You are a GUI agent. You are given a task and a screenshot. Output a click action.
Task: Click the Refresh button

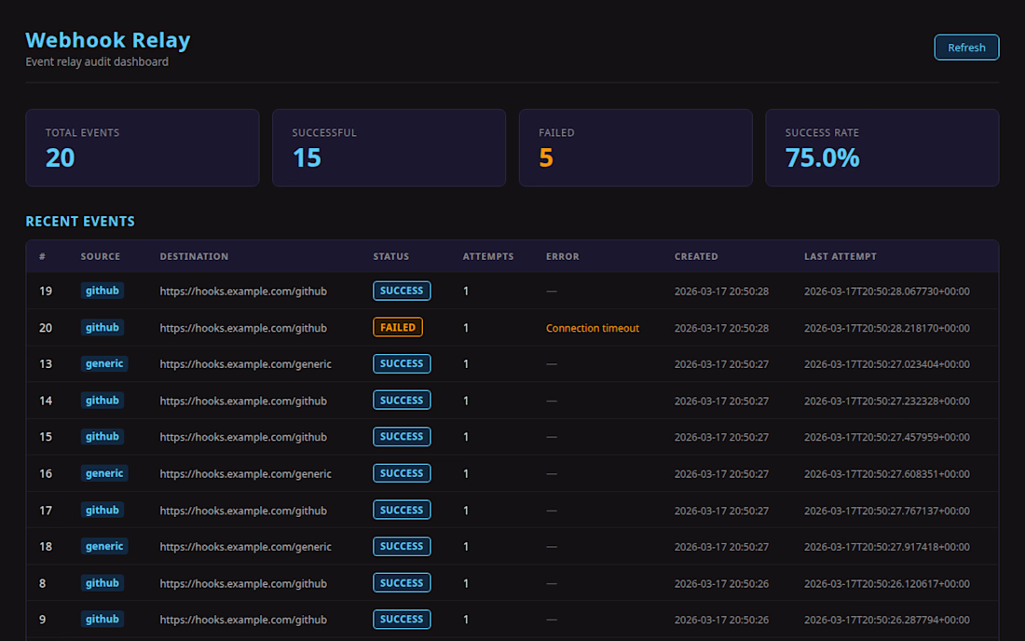click(966, 48)
